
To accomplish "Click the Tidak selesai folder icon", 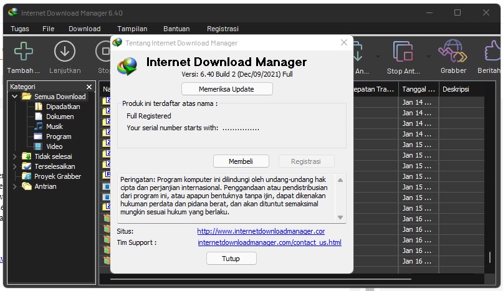I will [x=26, y=156].
